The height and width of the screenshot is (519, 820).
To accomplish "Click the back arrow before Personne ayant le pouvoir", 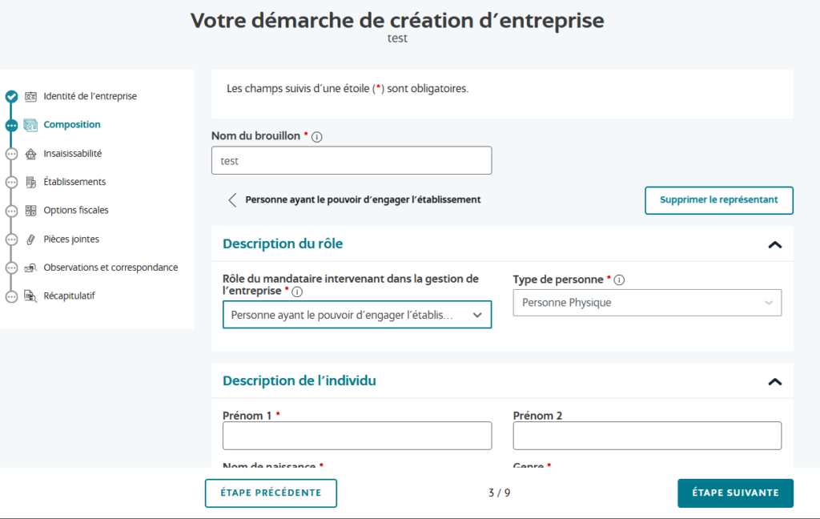I will (233, 200).
